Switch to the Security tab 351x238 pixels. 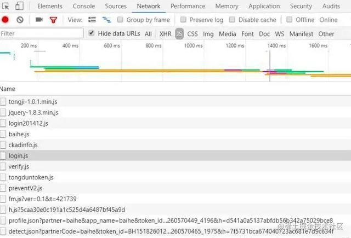301,6
